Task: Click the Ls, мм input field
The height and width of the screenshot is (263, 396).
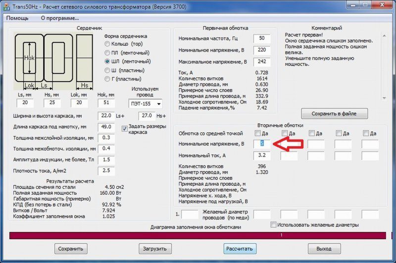Action: [x=25, y=103]
